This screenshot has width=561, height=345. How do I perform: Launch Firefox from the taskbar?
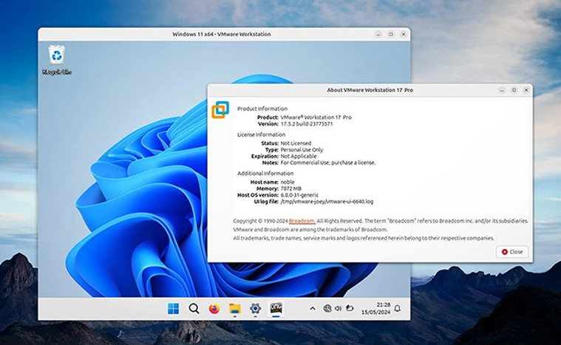click(214, 308)
